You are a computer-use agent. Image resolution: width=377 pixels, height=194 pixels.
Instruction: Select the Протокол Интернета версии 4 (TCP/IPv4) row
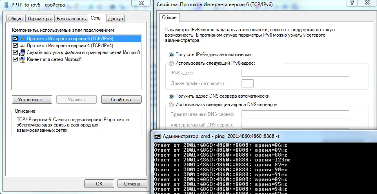[76, 46]
